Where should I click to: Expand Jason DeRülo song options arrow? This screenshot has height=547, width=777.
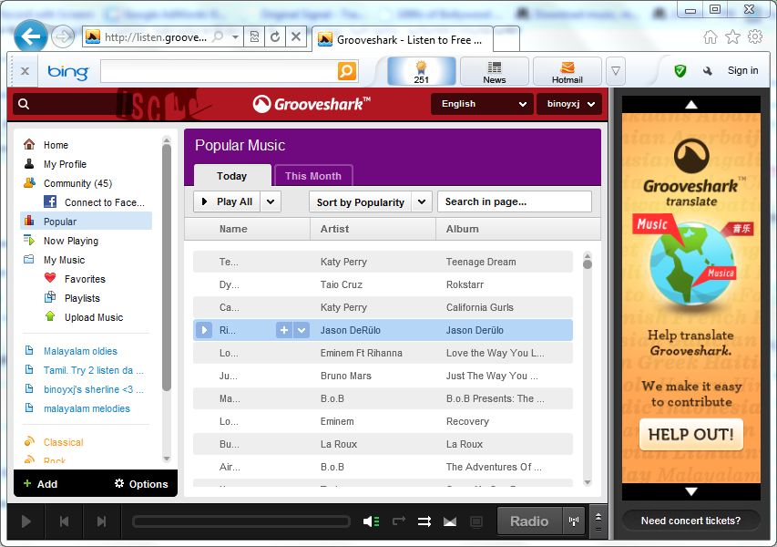(x=302, y=330)
